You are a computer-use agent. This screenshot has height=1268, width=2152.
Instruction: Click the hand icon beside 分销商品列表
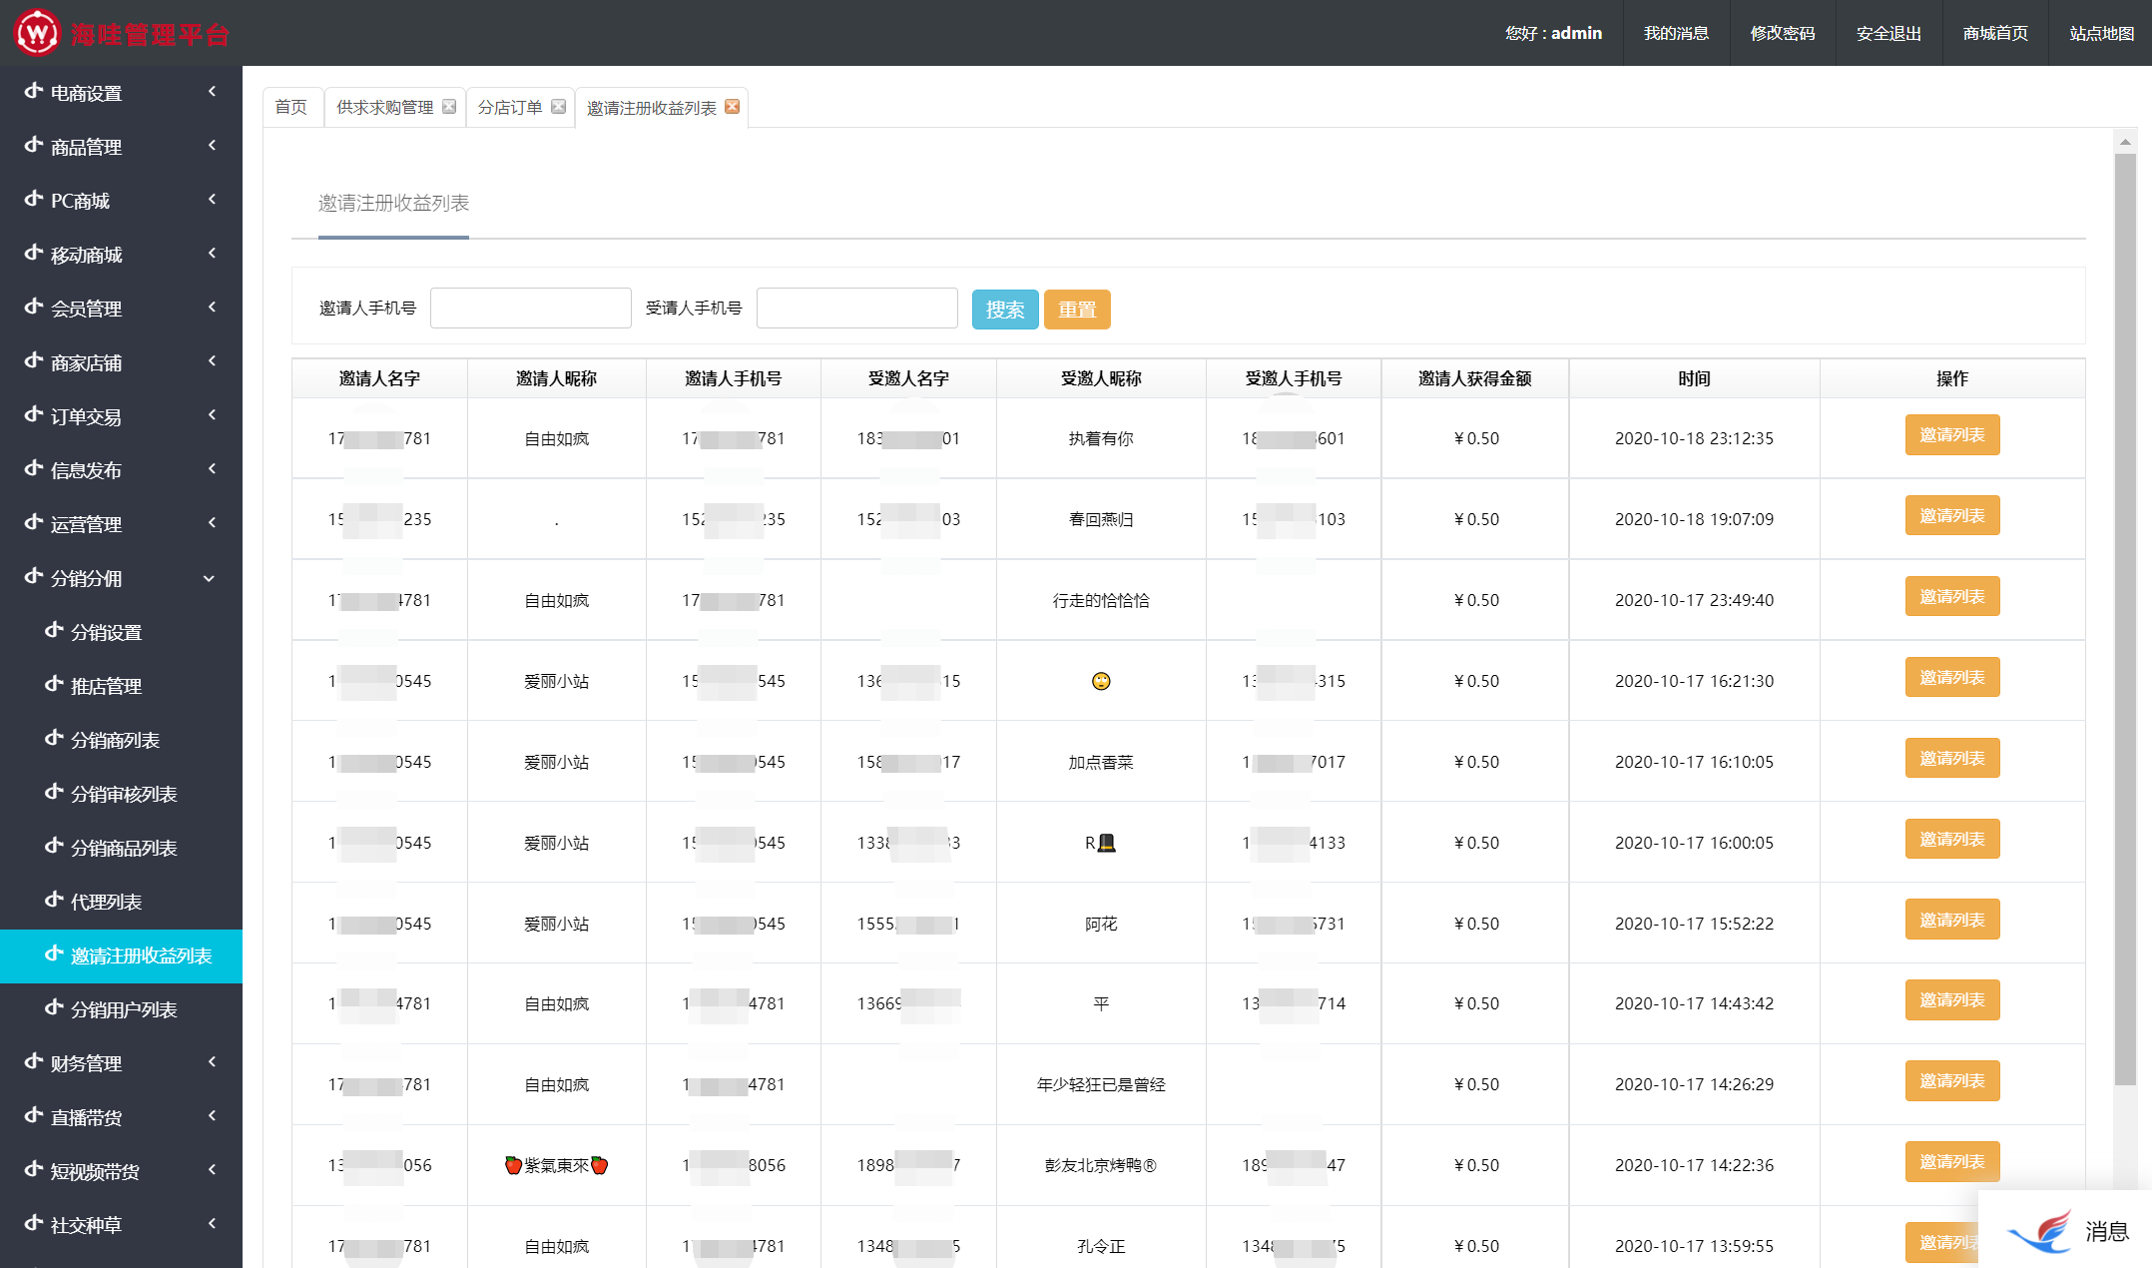point(54,846)
